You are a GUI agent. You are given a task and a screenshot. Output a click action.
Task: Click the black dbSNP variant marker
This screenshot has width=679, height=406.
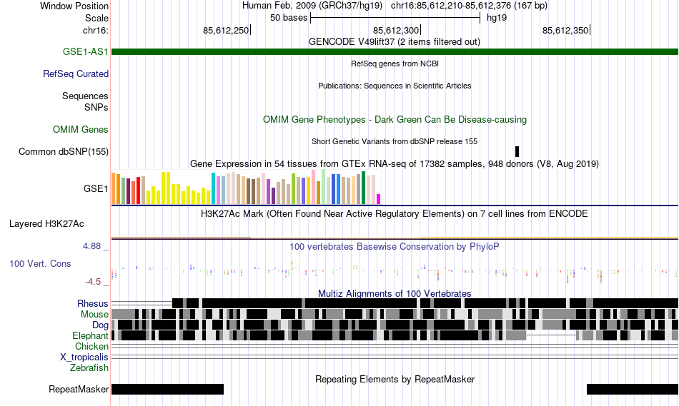[517, 151]
